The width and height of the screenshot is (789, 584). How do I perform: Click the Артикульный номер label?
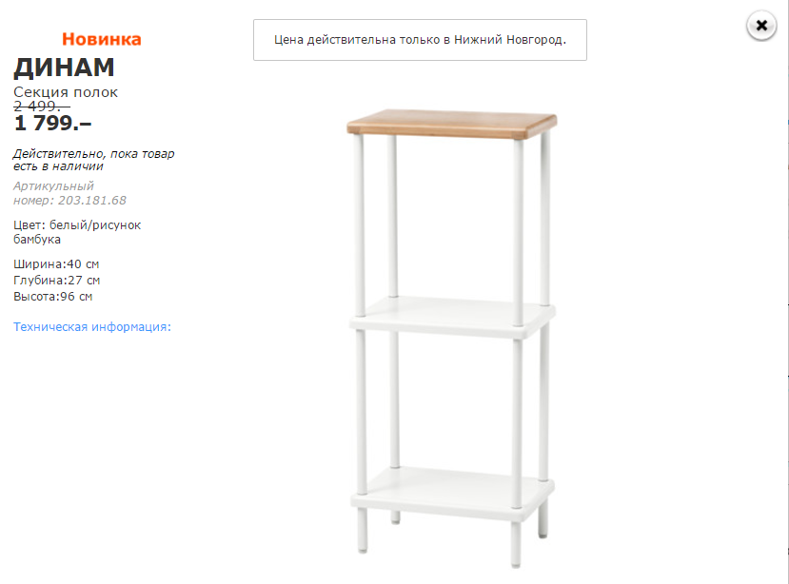[x=53, y=186]
